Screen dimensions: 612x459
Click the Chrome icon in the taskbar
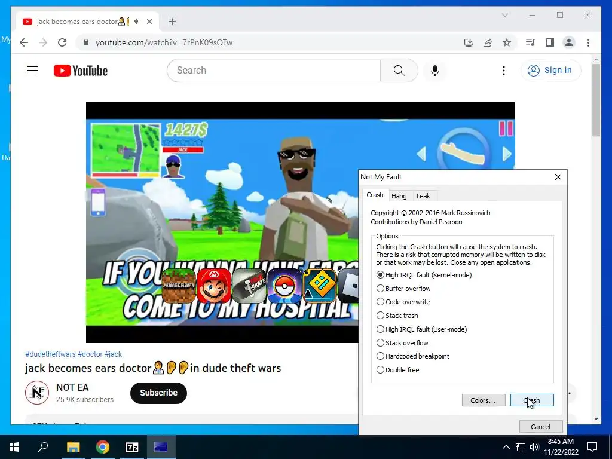point(103,447)
